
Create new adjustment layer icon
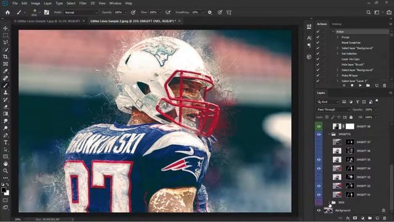coord(363,218)
